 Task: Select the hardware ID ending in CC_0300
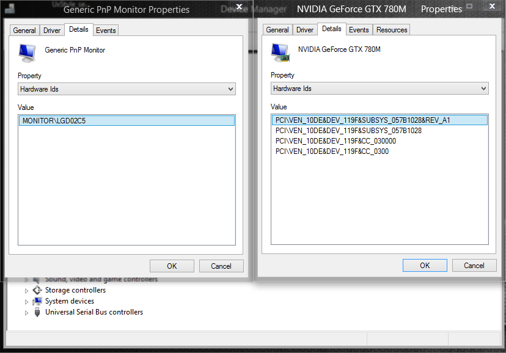coord(332,151)
